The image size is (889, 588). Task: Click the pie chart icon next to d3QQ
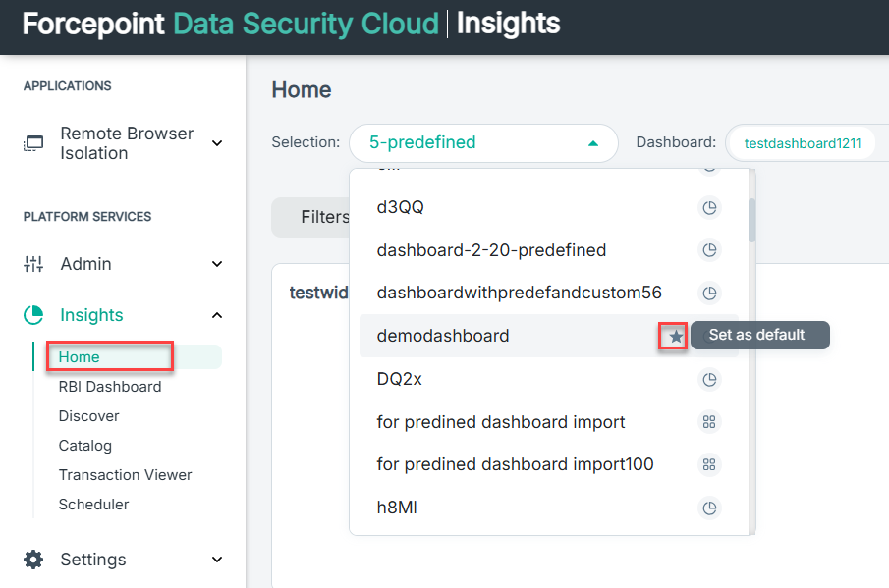(x=709, y=208)
